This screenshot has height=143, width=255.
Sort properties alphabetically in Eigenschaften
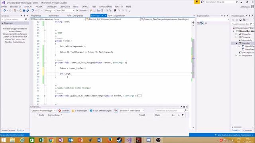point(202,23)
